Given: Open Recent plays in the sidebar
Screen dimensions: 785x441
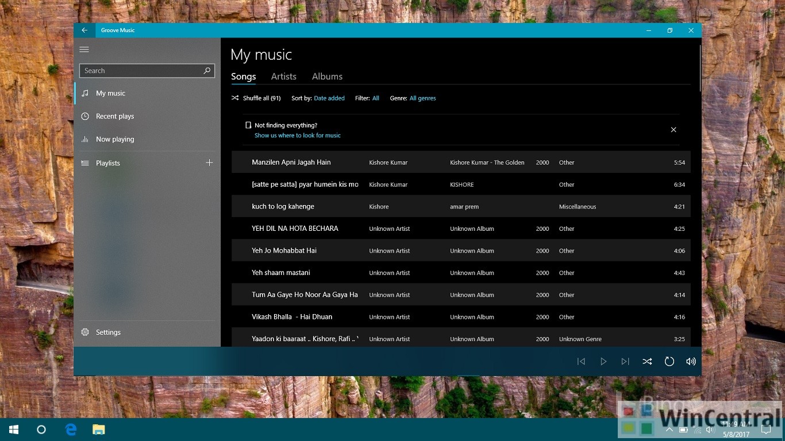Looking at the screenshot, I should point(147,116).
